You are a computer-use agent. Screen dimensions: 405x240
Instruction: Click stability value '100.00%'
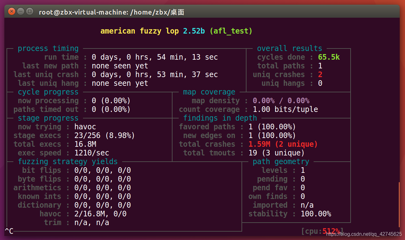pos(316,214)
